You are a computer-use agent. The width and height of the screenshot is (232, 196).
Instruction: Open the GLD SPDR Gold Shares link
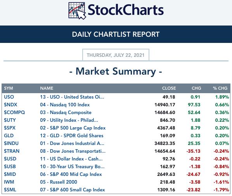[x=72, y=136]
